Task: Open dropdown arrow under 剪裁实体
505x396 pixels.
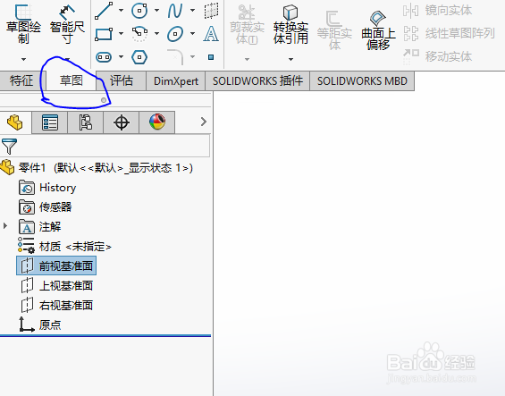Action: click(x=247, y=59)
